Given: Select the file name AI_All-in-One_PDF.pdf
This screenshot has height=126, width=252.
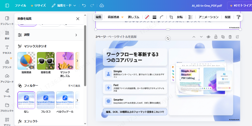Looking at the screenshot, I should pyautogui.click(x=207, y=5).
